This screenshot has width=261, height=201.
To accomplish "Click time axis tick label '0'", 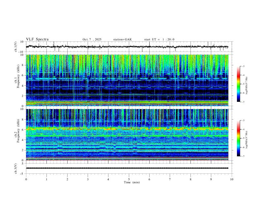I will point(26,179).
